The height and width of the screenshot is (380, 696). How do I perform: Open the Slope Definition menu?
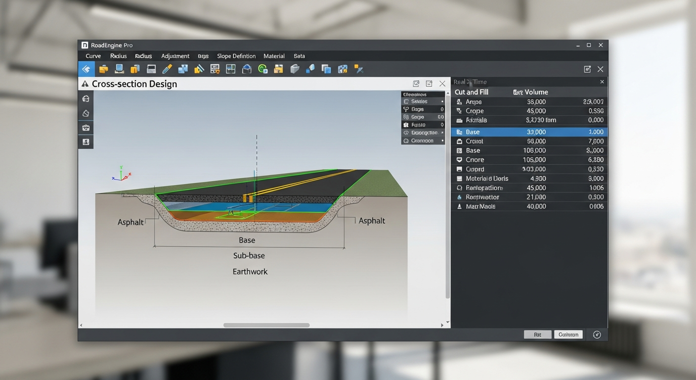[x=236, y=56]
